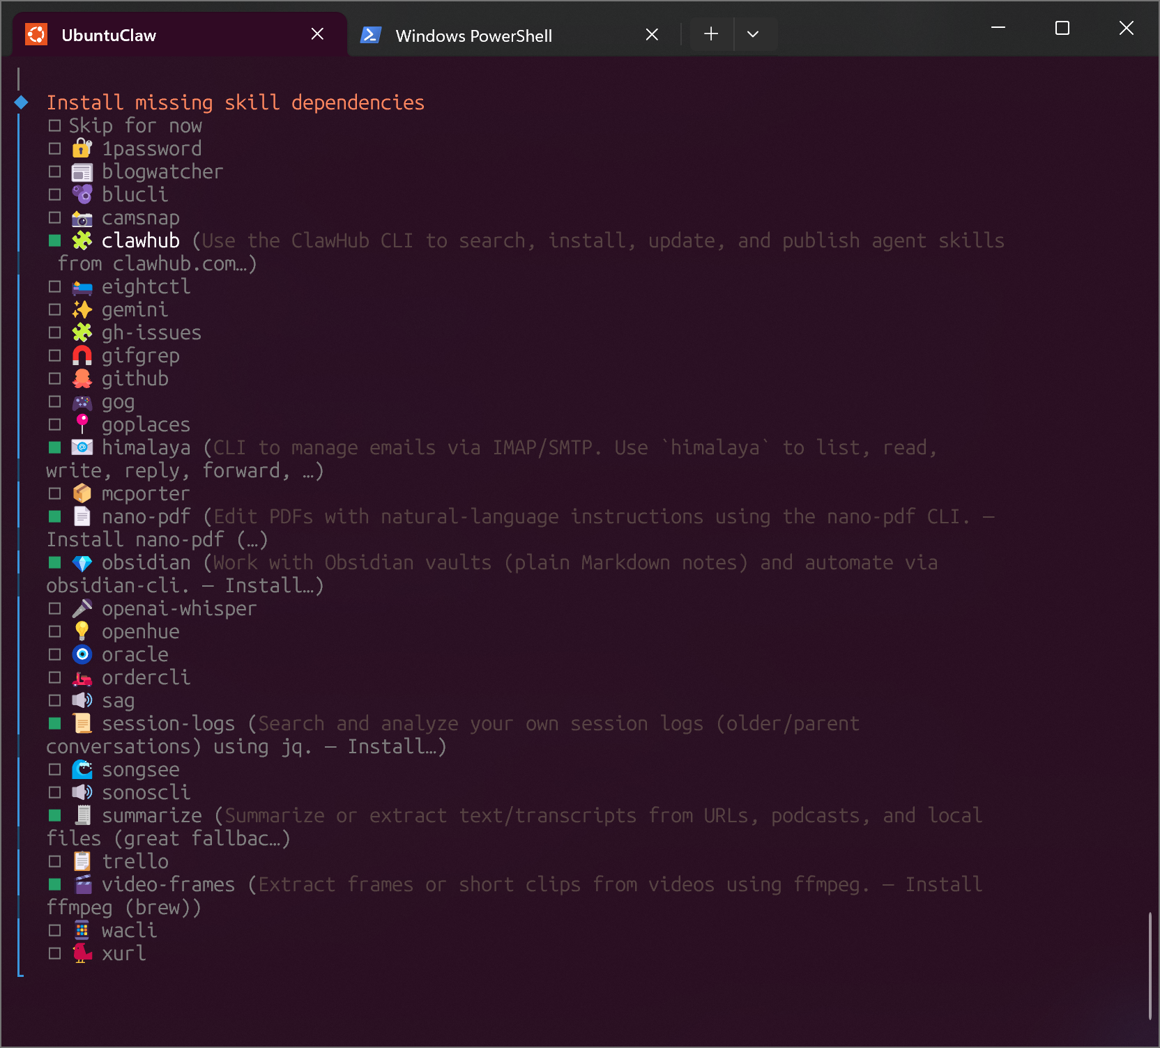Click the Ubuntu logo on UbuntuClaw tab
Image resolution: width=1160 pixels, height=1048 pixels.
pos(36,35)
